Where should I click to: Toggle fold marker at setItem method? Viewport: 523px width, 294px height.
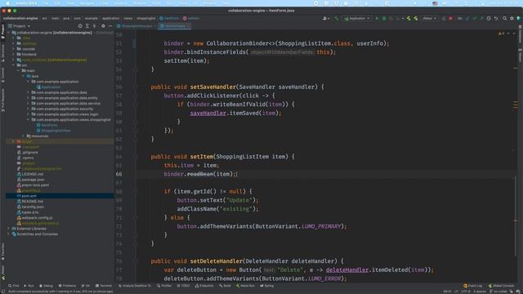click(x=136, y=157)
